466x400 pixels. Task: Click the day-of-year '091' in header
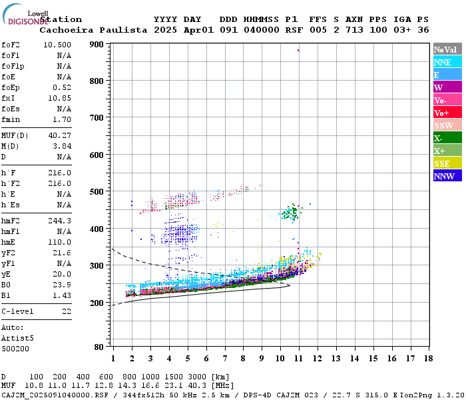point(228,30)
